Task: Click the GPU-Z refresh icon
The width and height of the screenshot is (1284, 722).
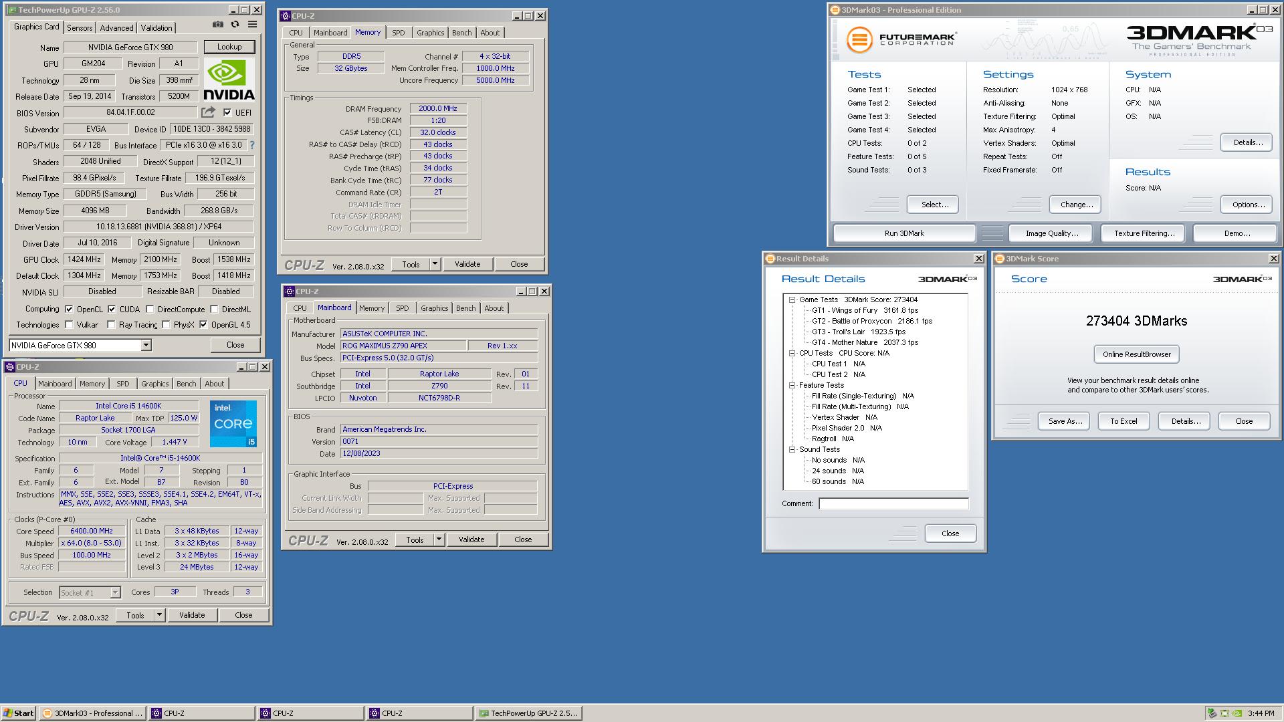Action: click(x=235, y=25)
